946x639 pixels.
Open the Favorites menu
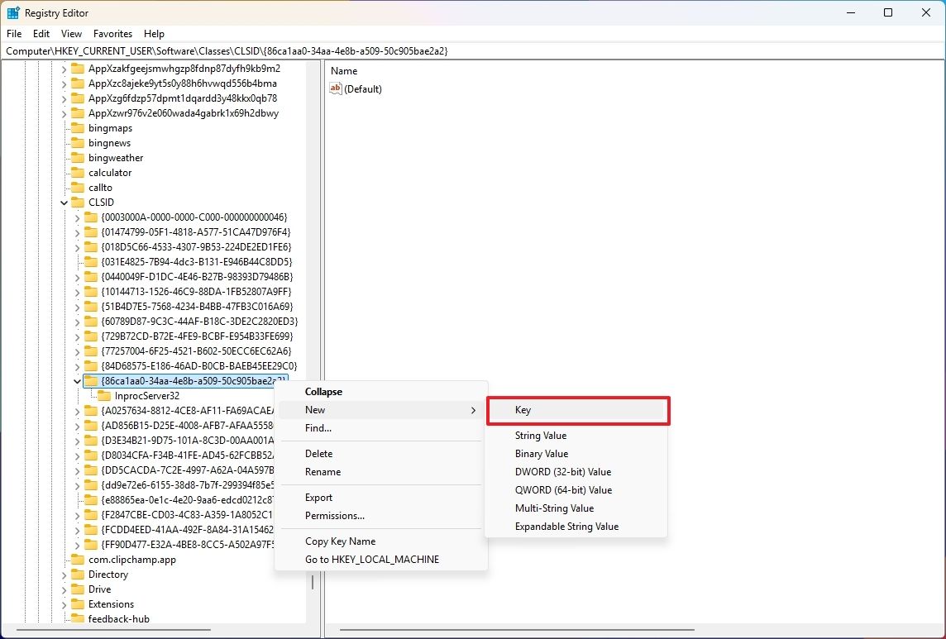click(112, 34)
